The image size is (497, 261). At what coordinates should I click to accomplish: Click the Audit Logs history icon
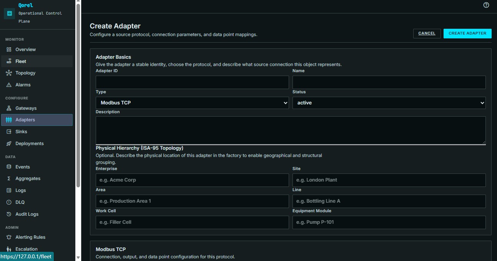pos(9,214)
